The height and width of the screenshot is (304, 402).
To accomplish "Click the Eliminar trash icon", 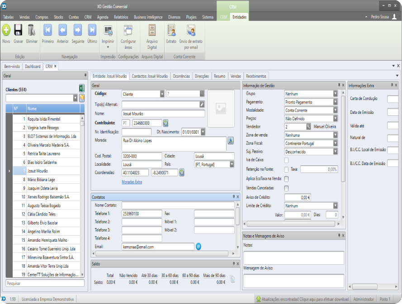I will [x=32, y=31].
